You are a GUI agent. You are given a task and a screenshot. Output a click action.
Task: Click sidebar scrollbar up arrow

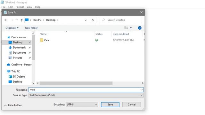pos(33,33)
